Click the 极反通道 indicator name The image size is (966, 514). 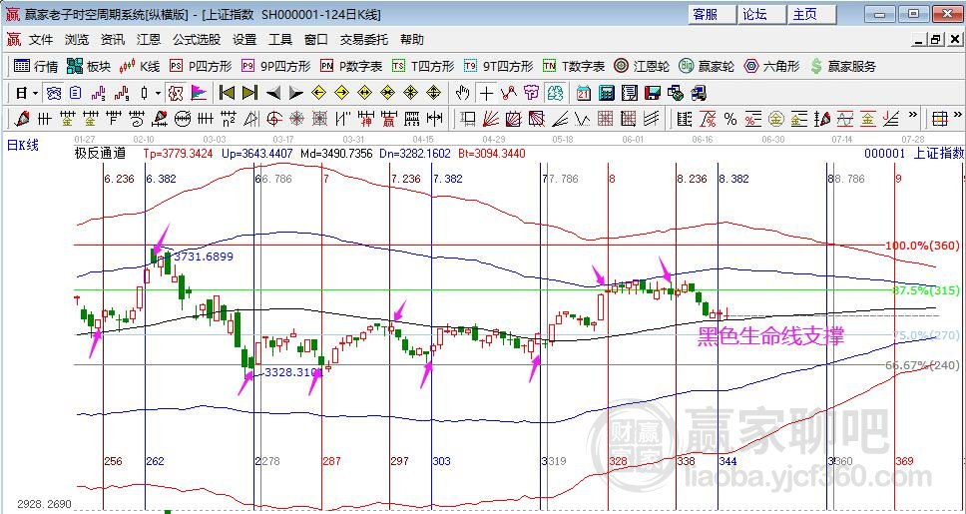point(100,153)
